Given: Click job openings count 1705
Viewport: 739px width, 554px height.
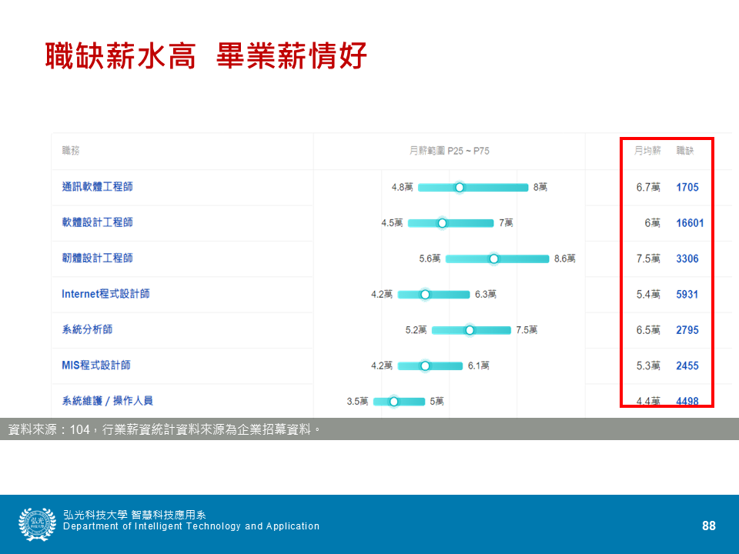Looking at the screenshot, I should [687, 188].
